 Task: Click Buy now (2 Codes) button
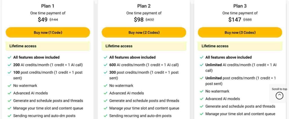pyautogui.click(x=144, y=33)
